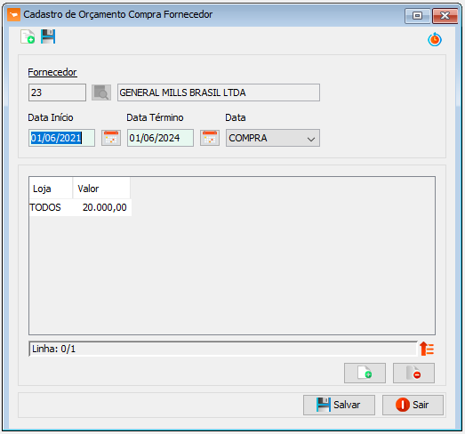
Task: Click the new document toolbar icon
Action: tap(28, 36)
